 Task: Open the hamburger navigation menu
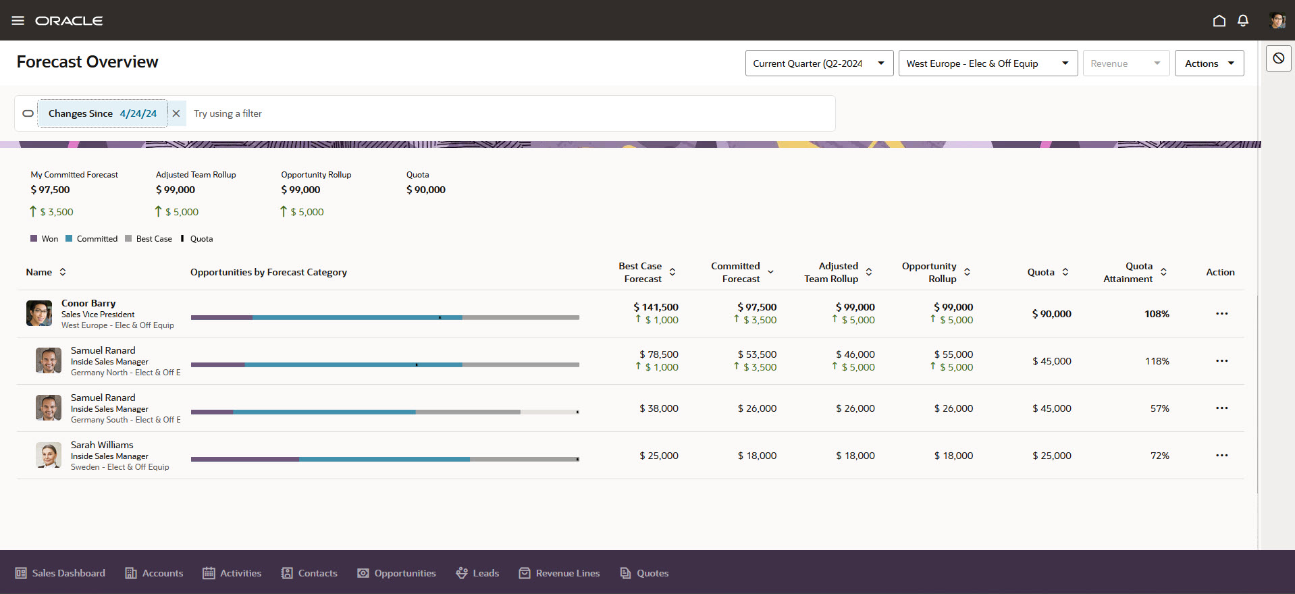coord(18,21)
